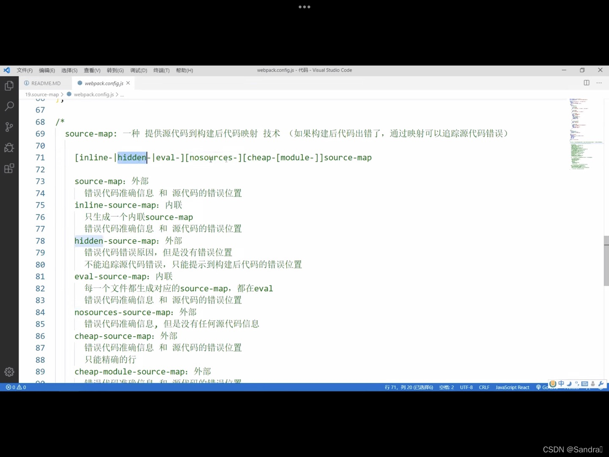This screenshot has width=609, height=457.
Task: Click the JavaScript React language mode
Action: [513, 387]
